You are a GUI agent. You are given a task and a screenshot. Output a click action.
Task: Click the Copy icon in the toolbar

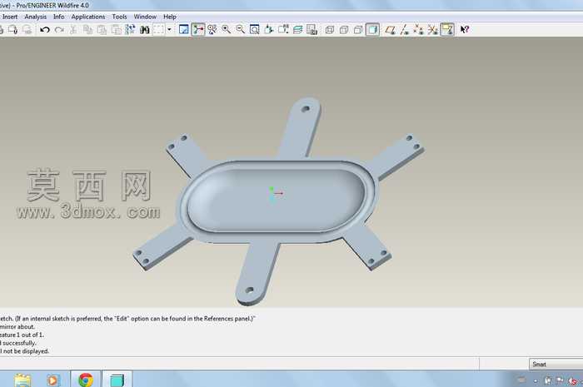pos(87,30)
